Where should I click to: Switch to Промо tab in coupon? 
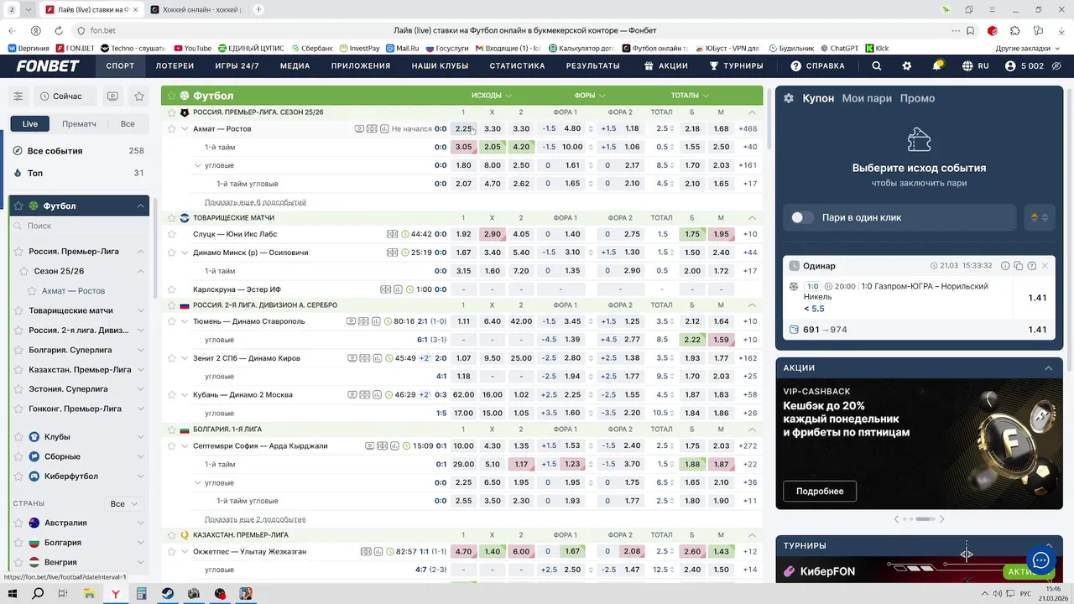(x=917, y=98)
